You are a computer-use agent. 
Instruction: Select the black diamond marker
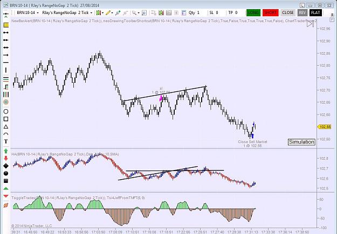click(x=6, y=166)
